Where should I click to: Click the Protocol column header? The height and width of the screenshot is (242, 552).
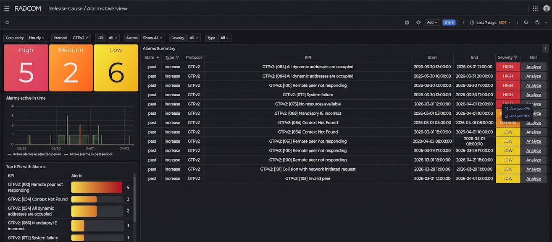(194, 57)
